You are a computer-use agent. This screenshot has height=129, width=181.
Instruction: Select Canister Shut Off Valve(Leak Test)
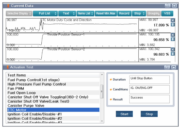(53, 101)
